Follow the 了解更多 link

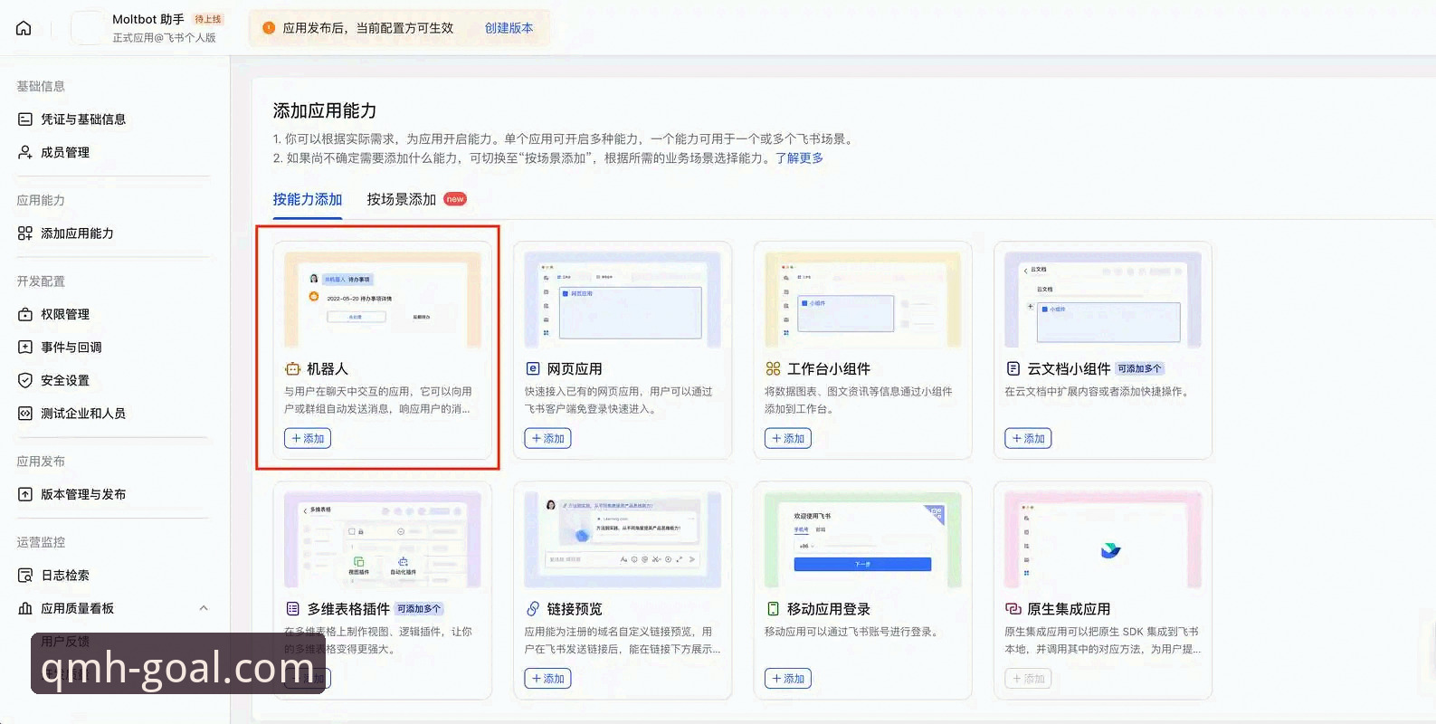799,158
